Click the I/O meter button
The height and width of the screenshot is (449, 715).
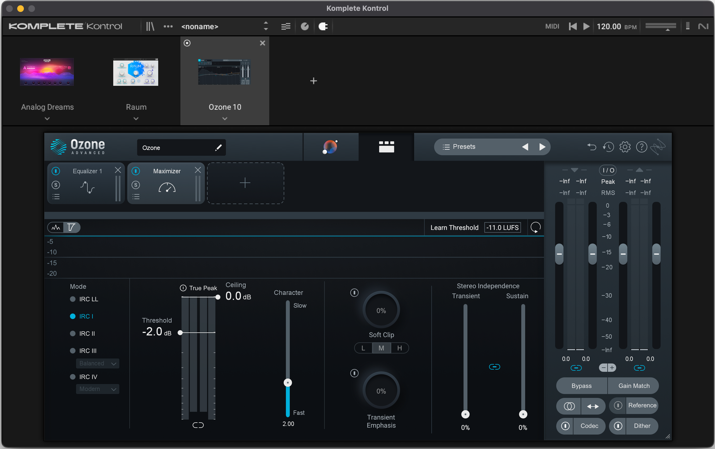[608, 170]
